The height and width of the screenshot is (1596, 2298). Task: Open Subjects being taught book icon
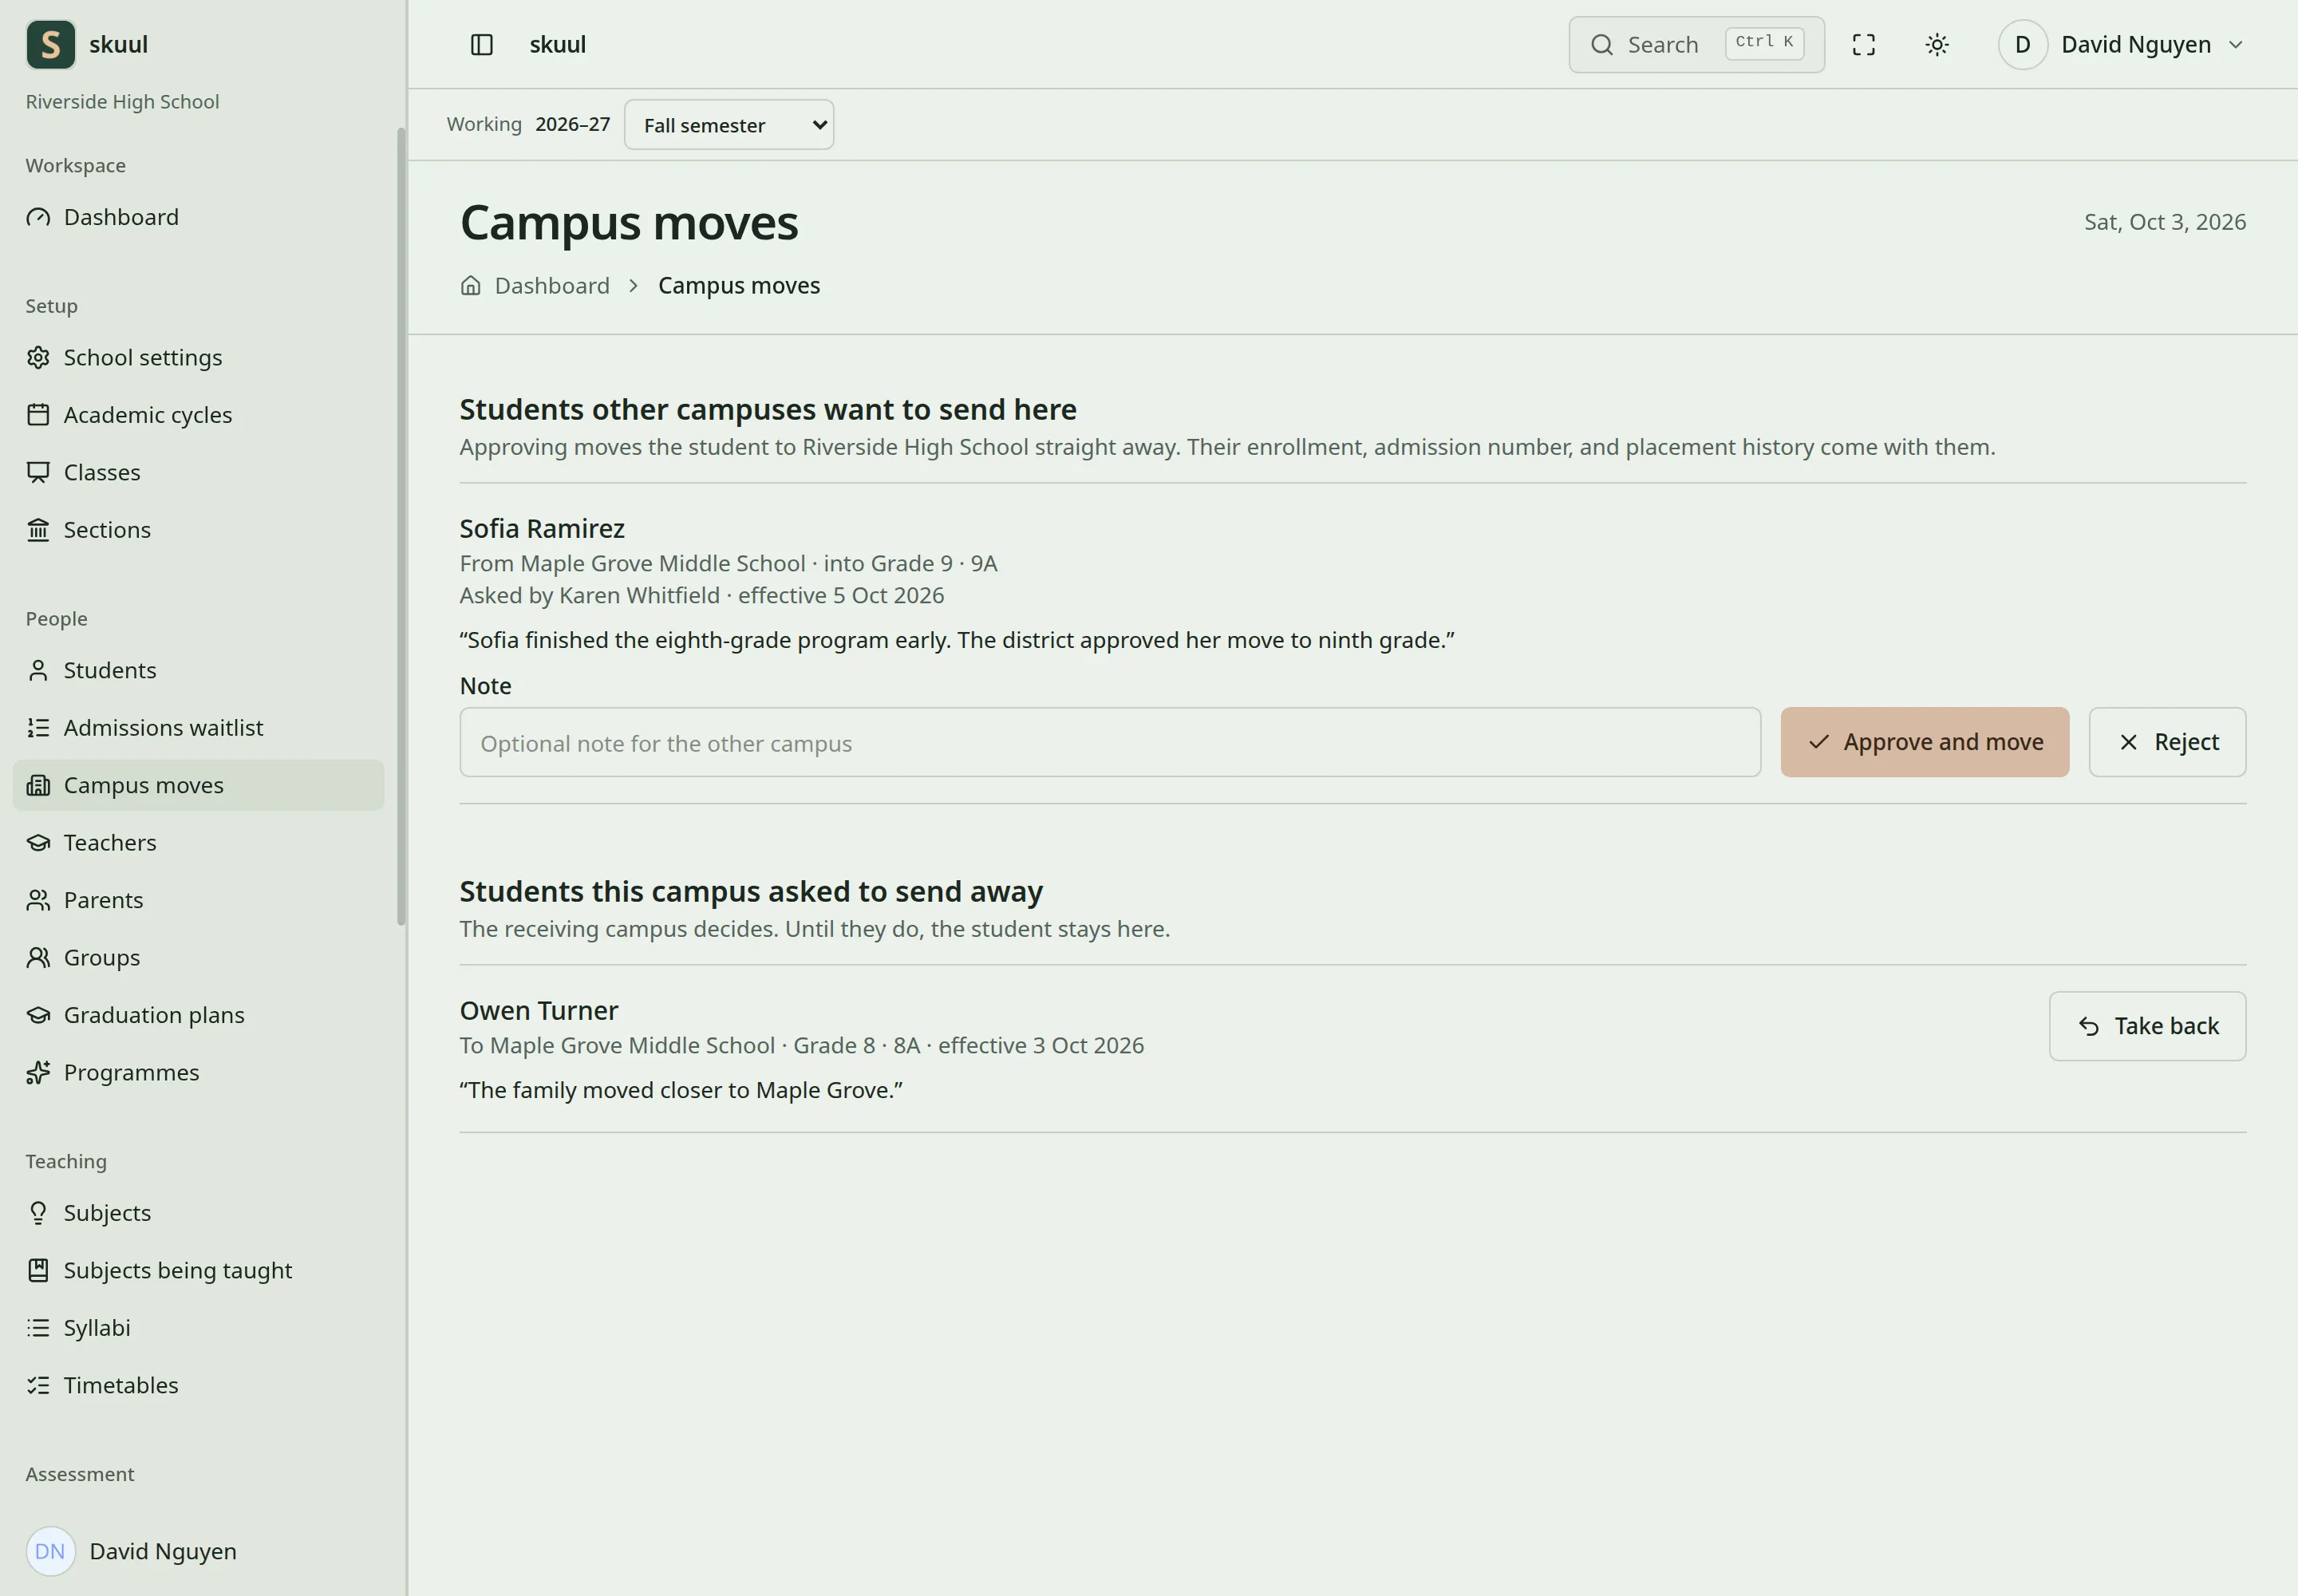click(x=38, y=1270)
